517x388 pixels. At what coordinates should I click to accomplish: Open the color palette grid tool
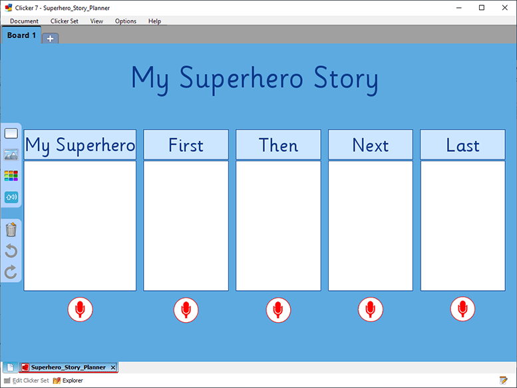point(11,176)
